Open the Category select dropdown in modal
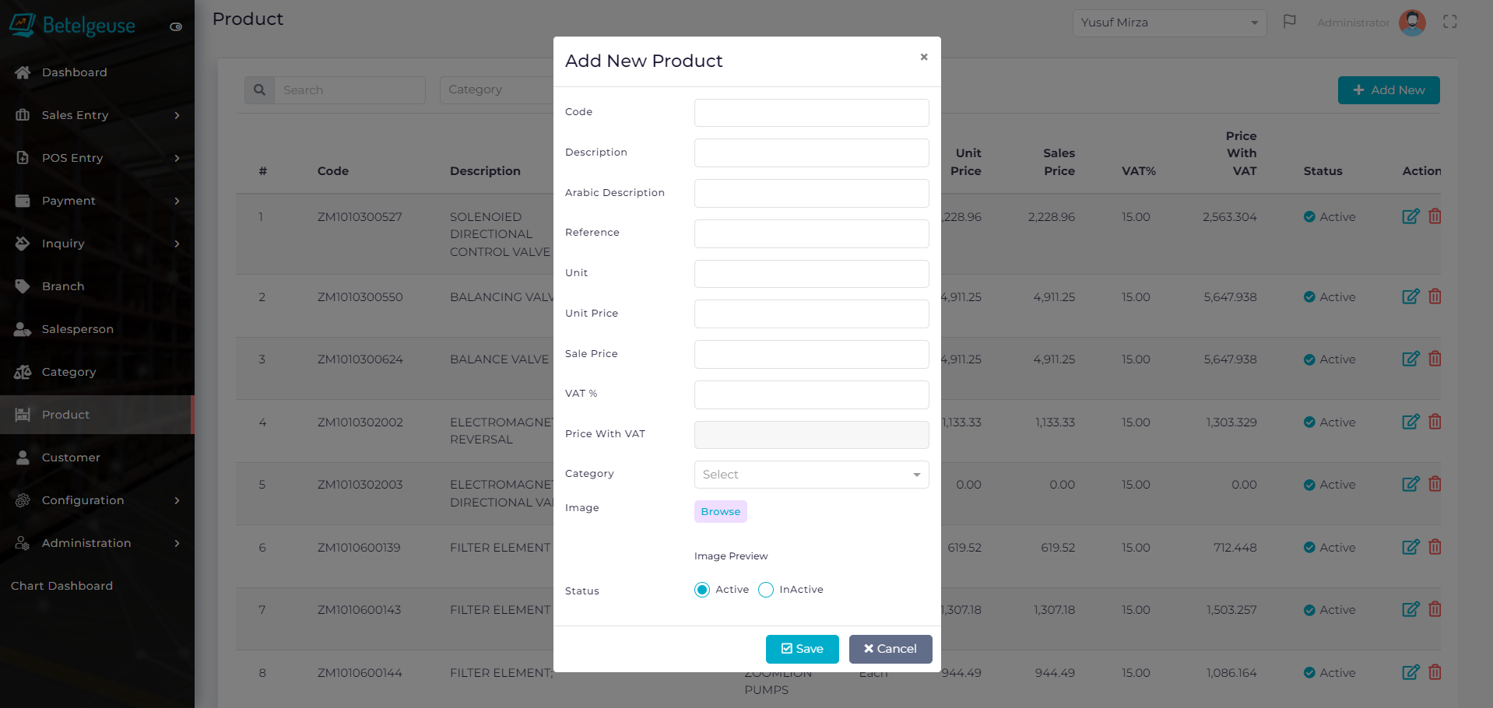The width and height of the screenshot is (1493, 708). pos(811,475)
